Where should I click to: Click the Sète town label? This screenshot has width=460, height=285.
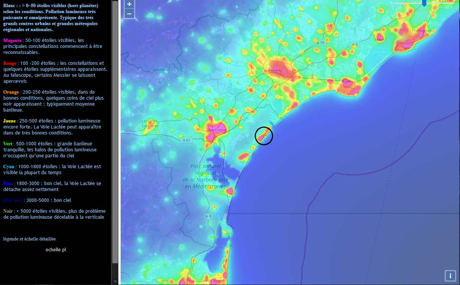pyautogui.click(x=406, y=48)
